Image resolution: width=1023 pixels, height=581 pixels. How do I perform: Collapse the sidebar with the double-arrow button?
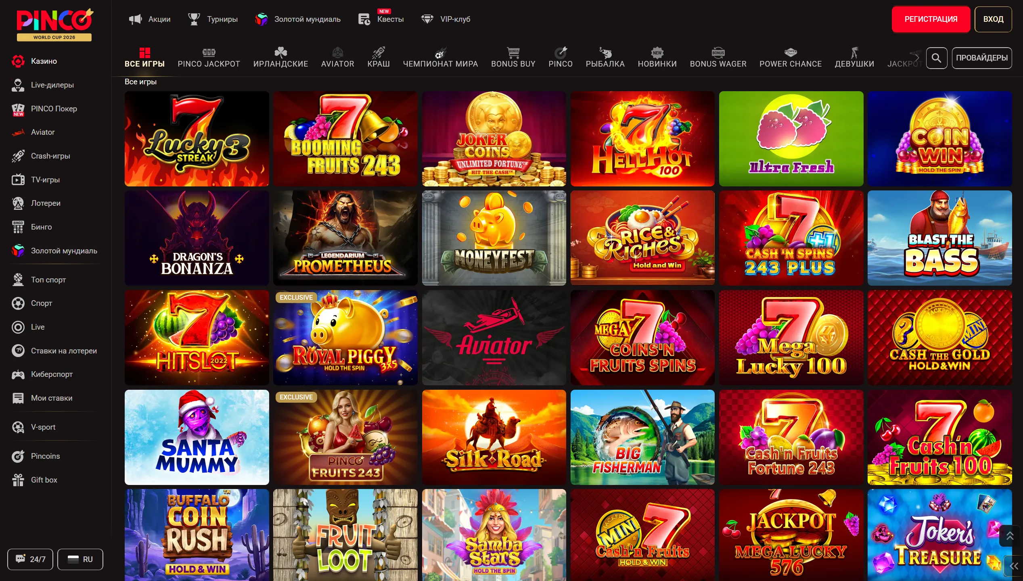tap(1014, 566)
